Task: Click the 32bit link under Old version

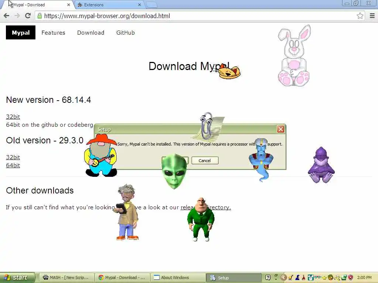Action: point(13,157)
